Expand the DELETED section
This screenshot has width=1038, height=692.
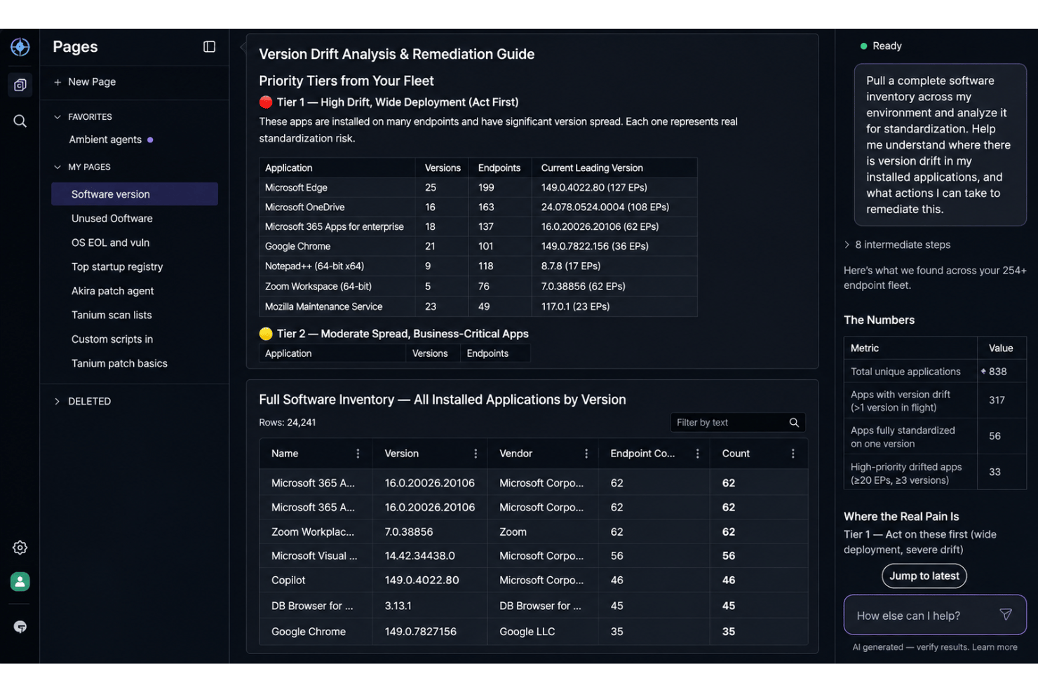pos(58,401)
